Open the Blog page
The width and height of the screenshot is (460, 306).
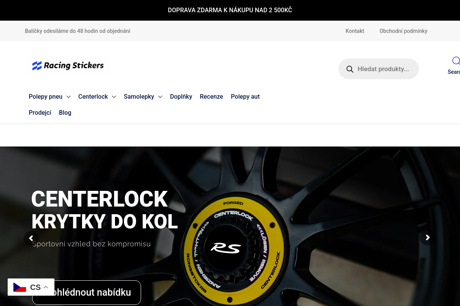click(65, 113)
